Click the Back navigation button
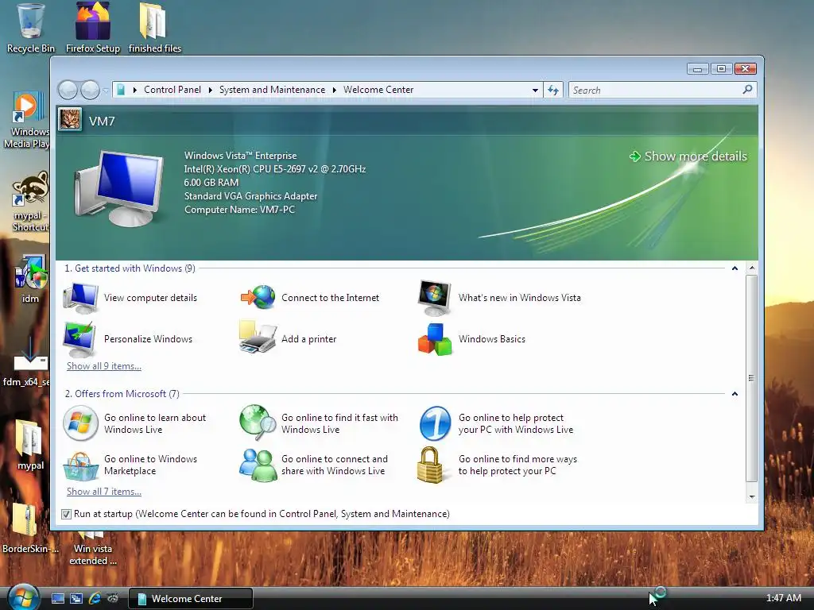814x610 pixels. tap(68, 91)
